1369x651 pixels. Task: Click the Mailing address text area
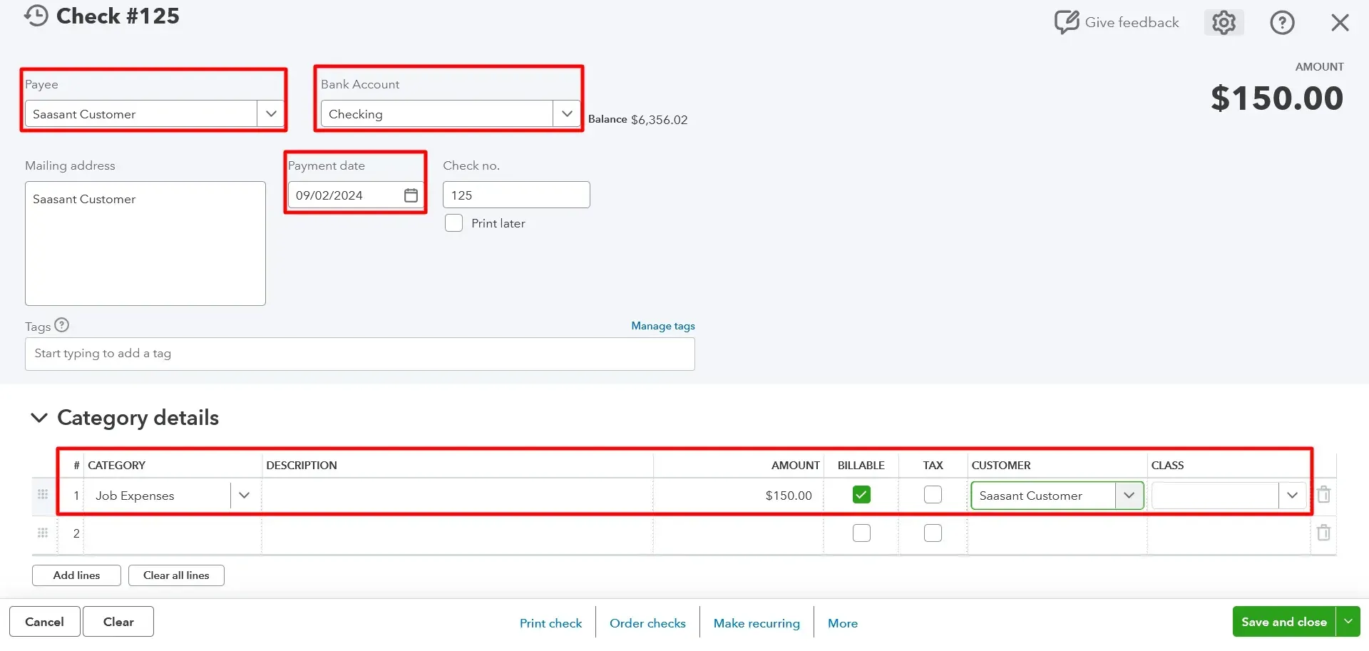[145, 243]
